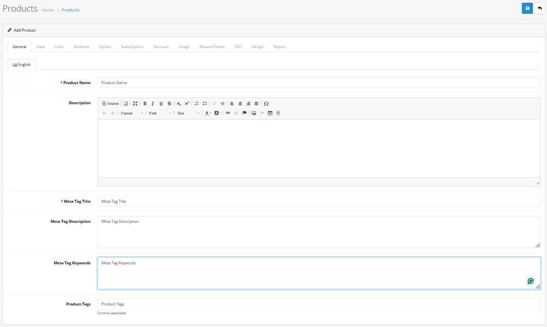
Task: Apply italic formatting in the editor
Action: coord(153,103)
